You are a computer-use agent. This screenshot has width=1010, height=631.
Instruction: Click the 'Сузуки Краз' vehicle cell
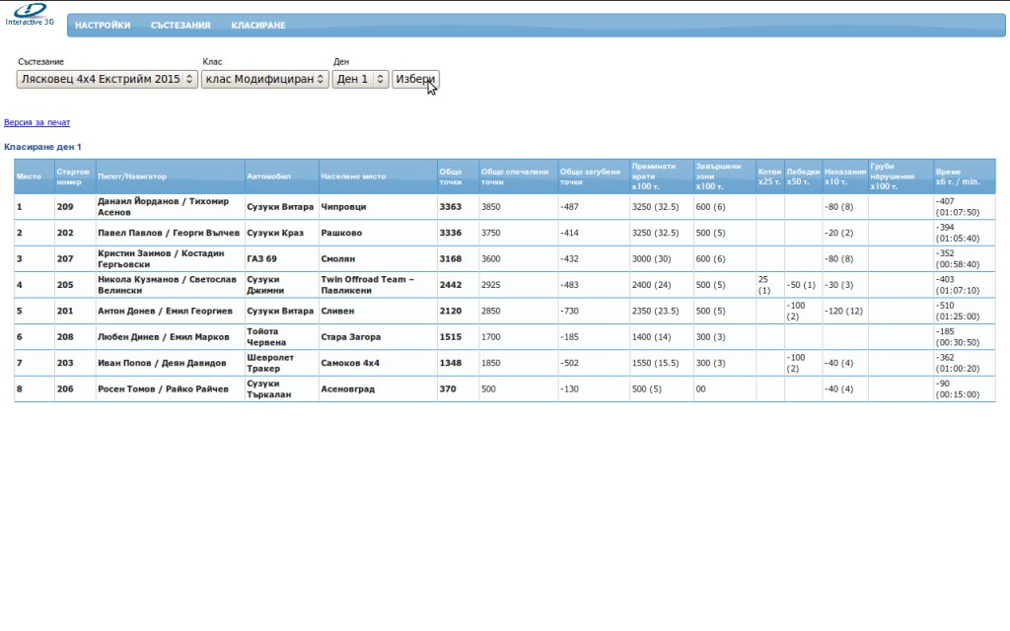coord(281,233)
